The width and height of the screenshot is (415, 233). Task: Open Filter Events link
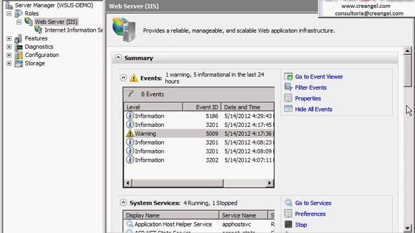tap(311, 87)
